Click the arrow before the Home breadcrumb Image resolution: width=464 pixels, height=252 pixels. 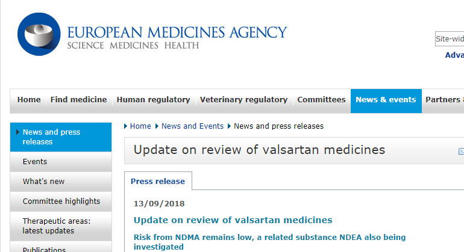[125, 126]
